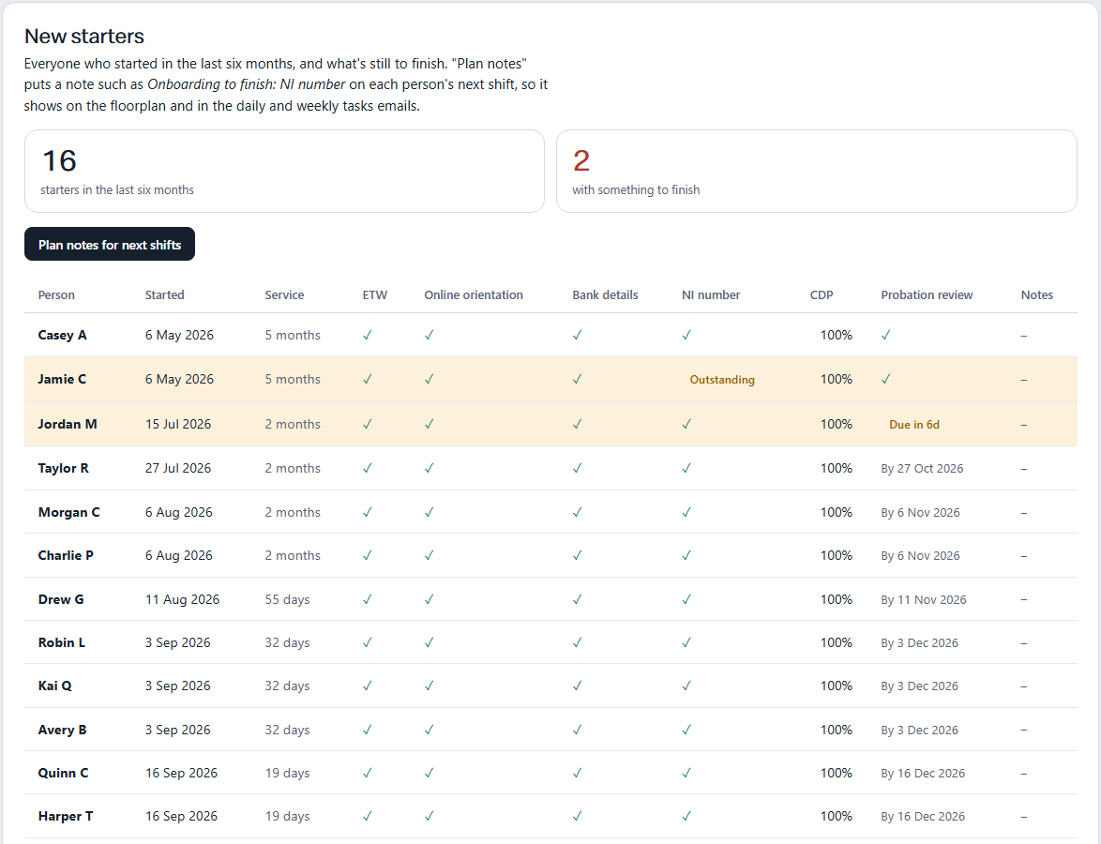Click Jordan M's ETW check mark

(368, 424)
